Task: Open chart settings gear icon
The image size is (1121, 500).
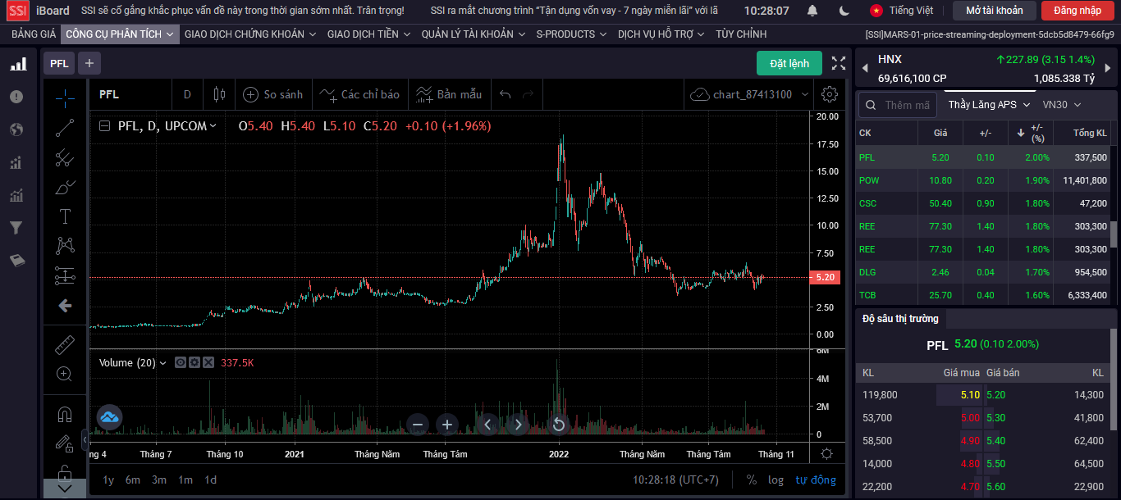Action: [x=829, y=94]
